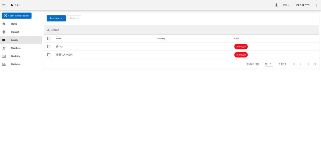
Task: Click the Statistics bar chart icon
Action: tap(4, 64)
